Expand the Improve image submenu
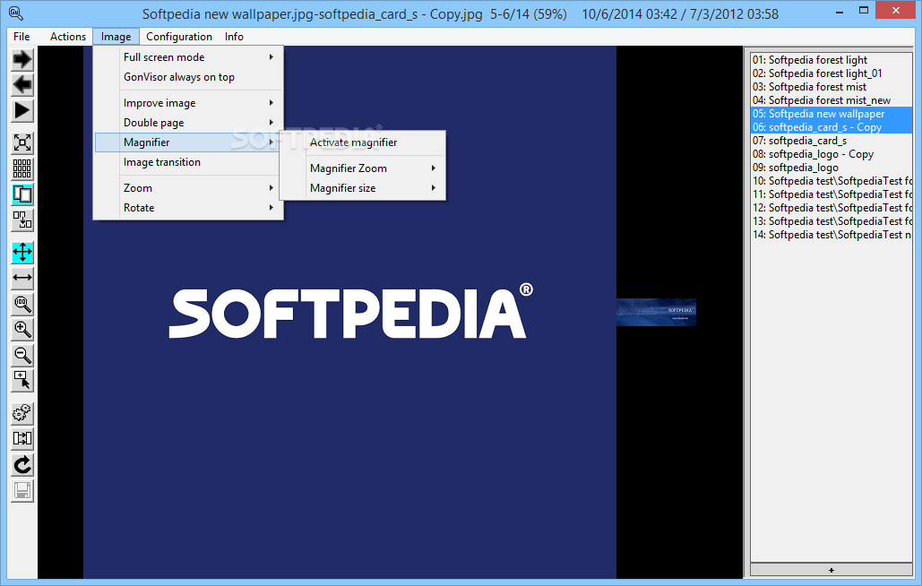The height and width of the screenshot is (586, 922). [x=189, y=103]
